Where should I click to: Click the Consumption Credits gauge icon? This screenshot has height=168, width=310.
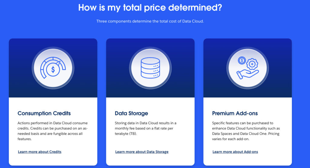53,68
